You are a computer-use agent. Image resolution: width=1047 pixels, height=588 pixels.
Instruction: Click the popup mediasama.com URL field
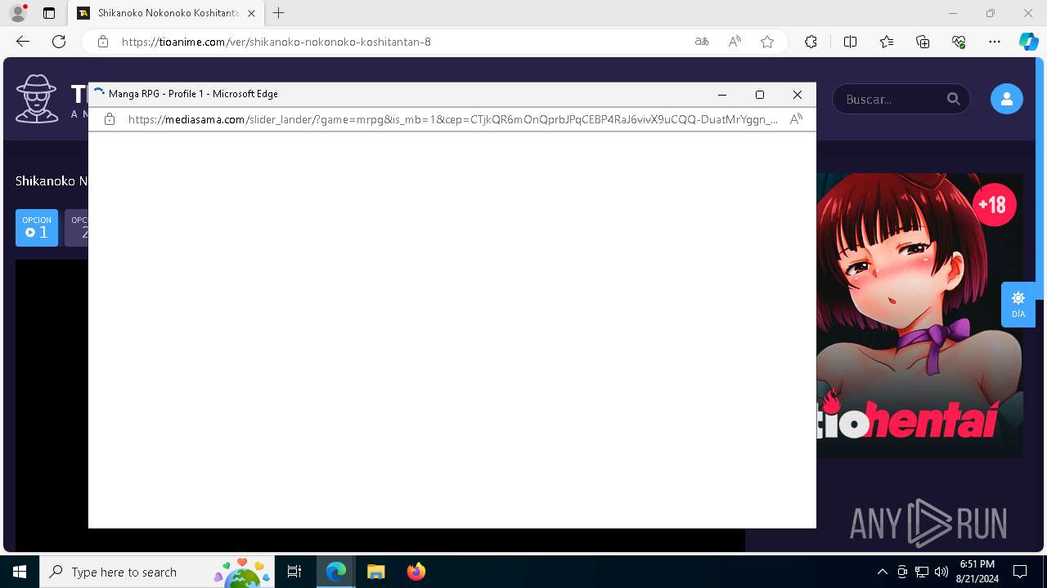pos(453,119)
